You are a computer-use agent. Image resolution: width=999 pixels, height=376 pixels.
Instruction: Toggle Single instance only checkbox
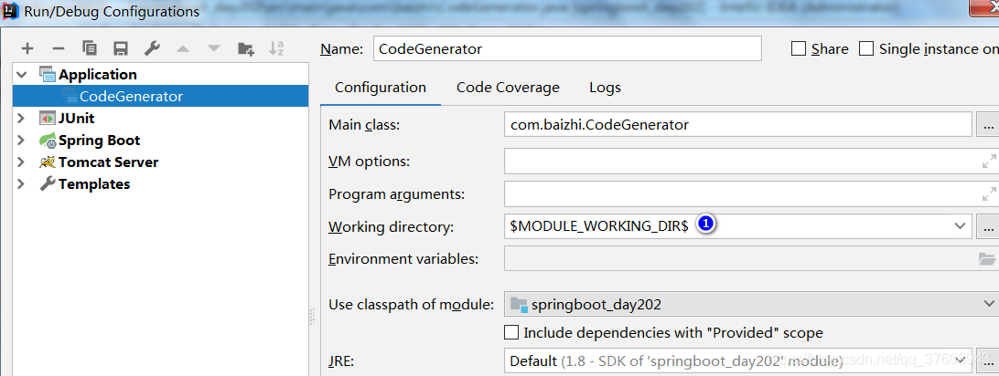coord(865,49)
